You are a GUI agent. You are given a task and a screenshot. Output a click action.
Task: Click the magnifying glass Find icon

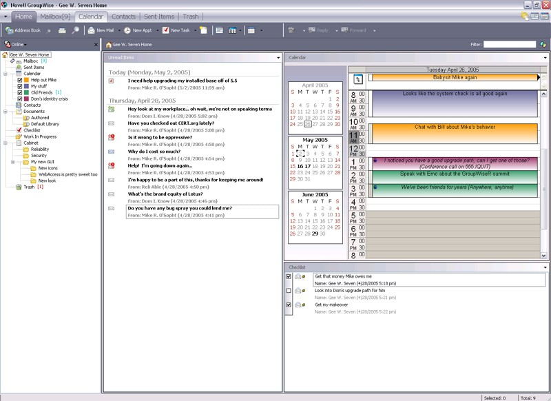point(75,30)
